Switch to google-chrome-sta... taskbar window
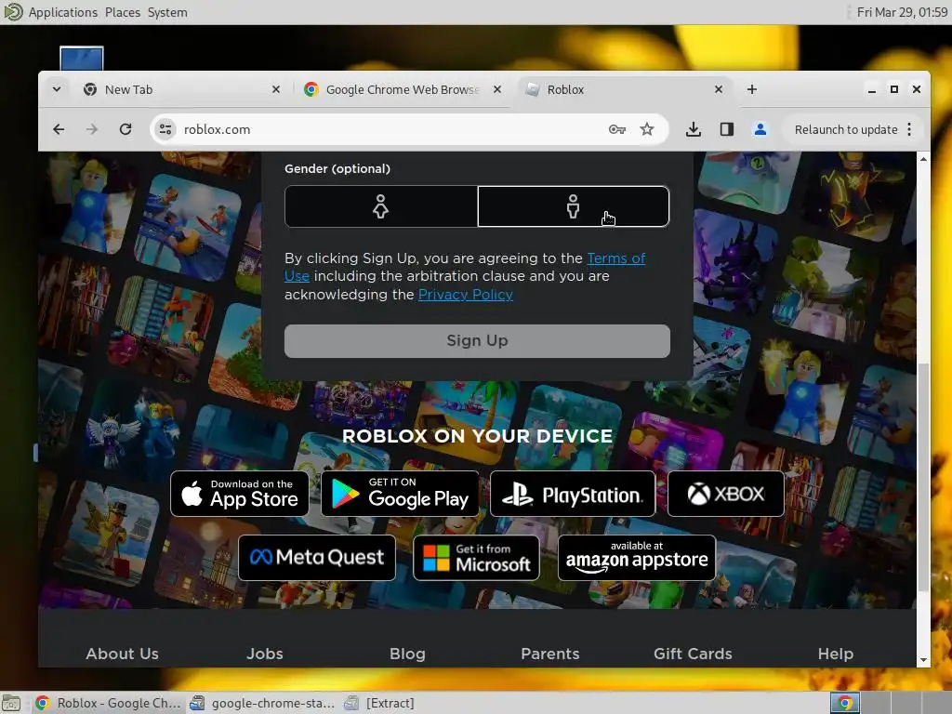Viewport: 952px width, 714px height. (262, 703)
